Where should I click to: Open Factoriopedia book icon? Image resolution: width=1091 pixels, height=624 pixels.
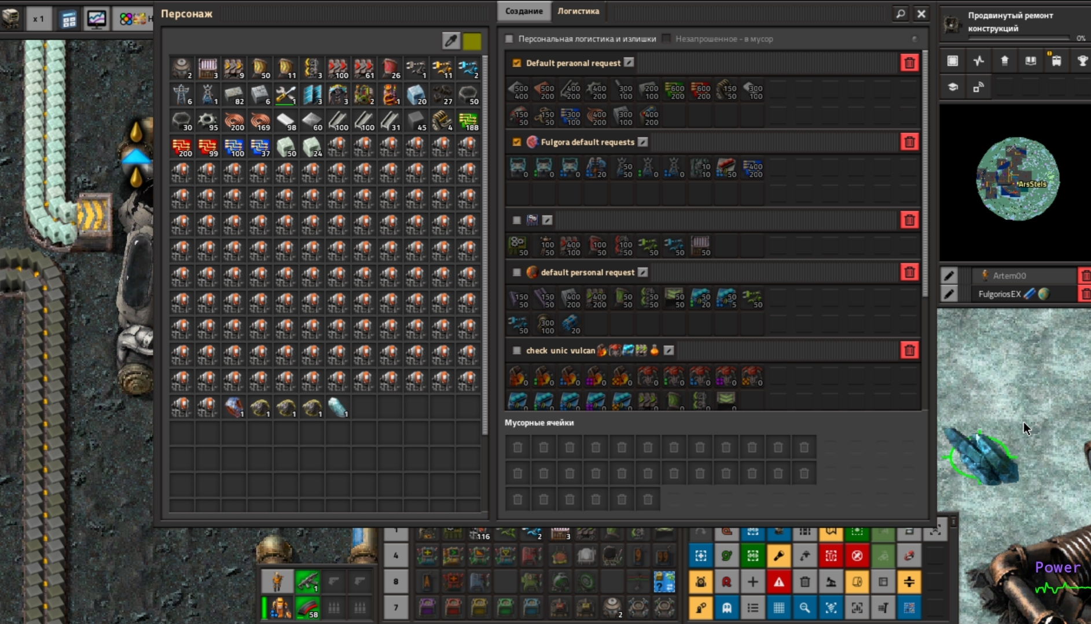(x=1031, y=61)
